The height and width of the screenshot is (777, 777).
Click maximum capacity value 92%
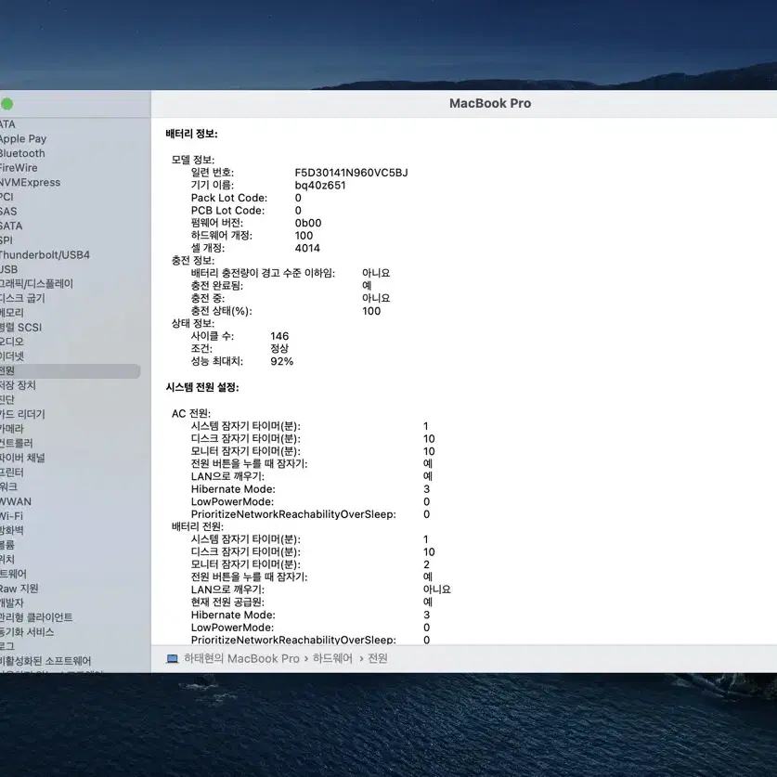(282, 361)
